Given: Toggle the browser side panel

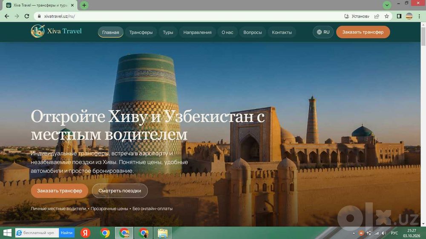Looking at the screenshot, I should 399,16.
